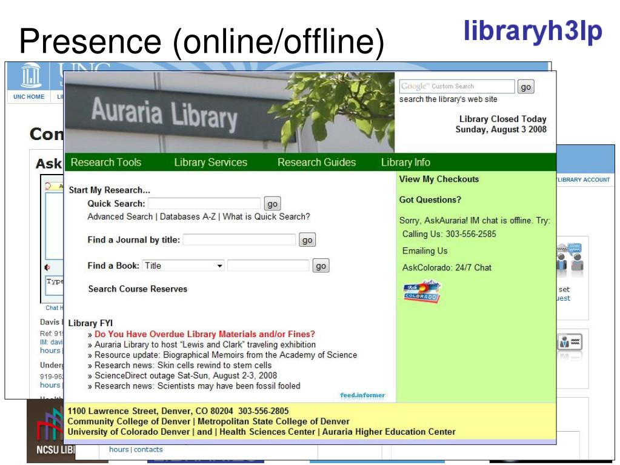This screenshot has width=620, height=465.
Task: Click the person card icon in right background page
Action: pyautogui.click(x=570, y=343)
